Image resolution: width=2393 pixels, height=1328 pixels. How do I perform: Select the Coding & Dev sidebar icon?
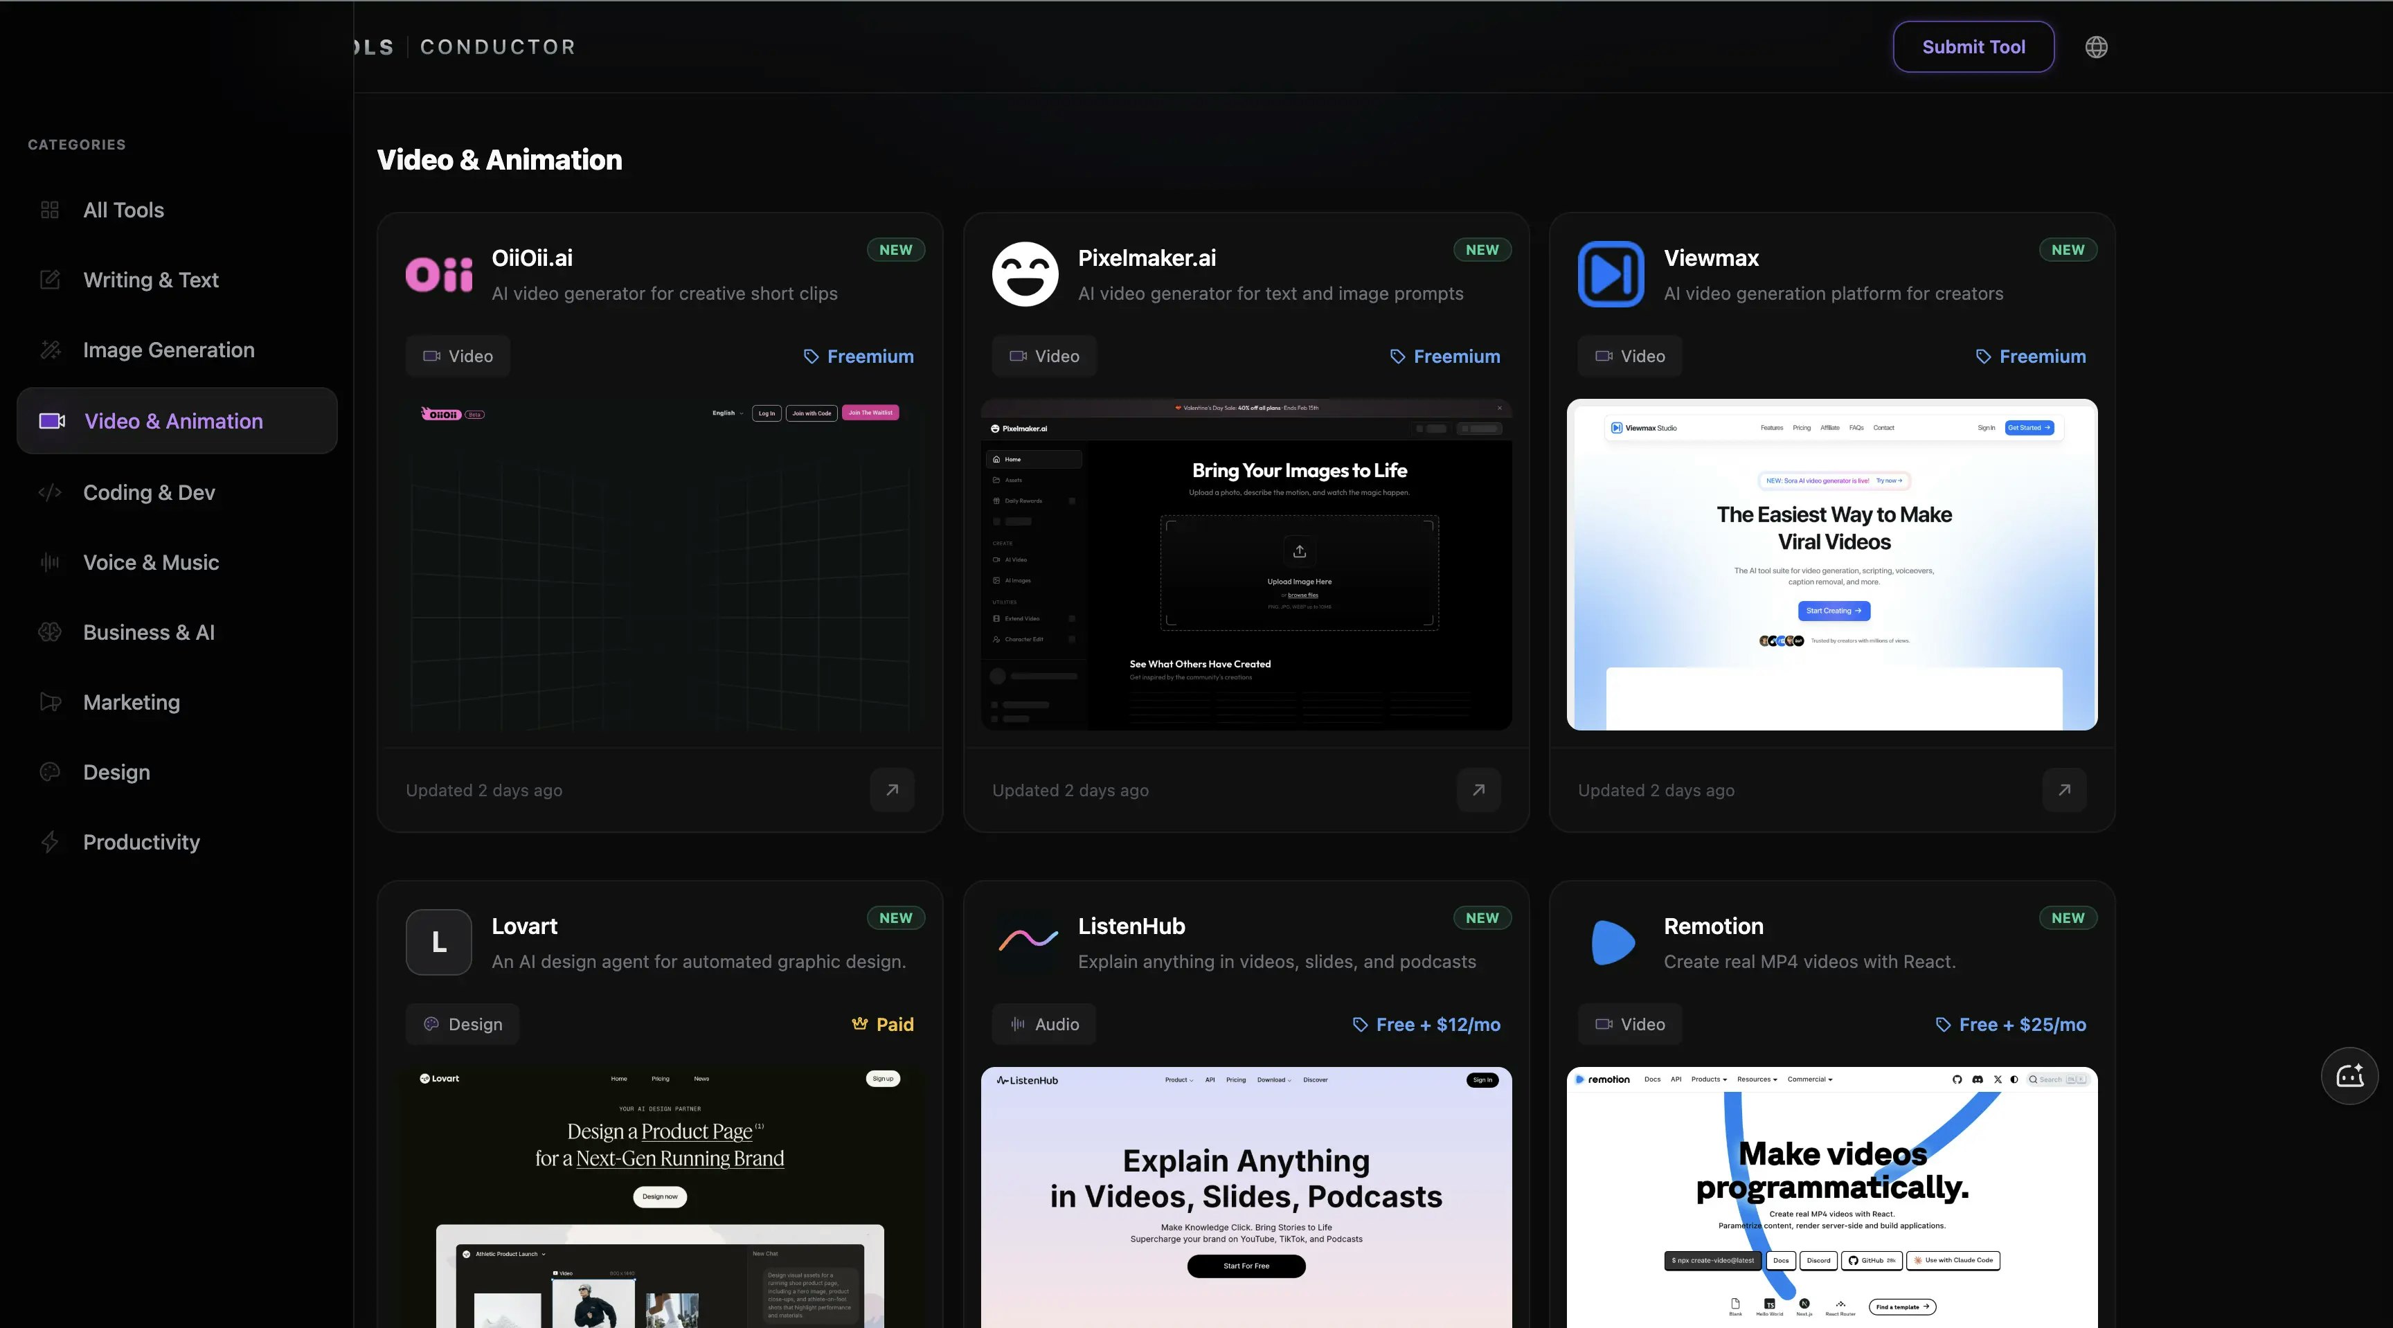tap(50, 492)
